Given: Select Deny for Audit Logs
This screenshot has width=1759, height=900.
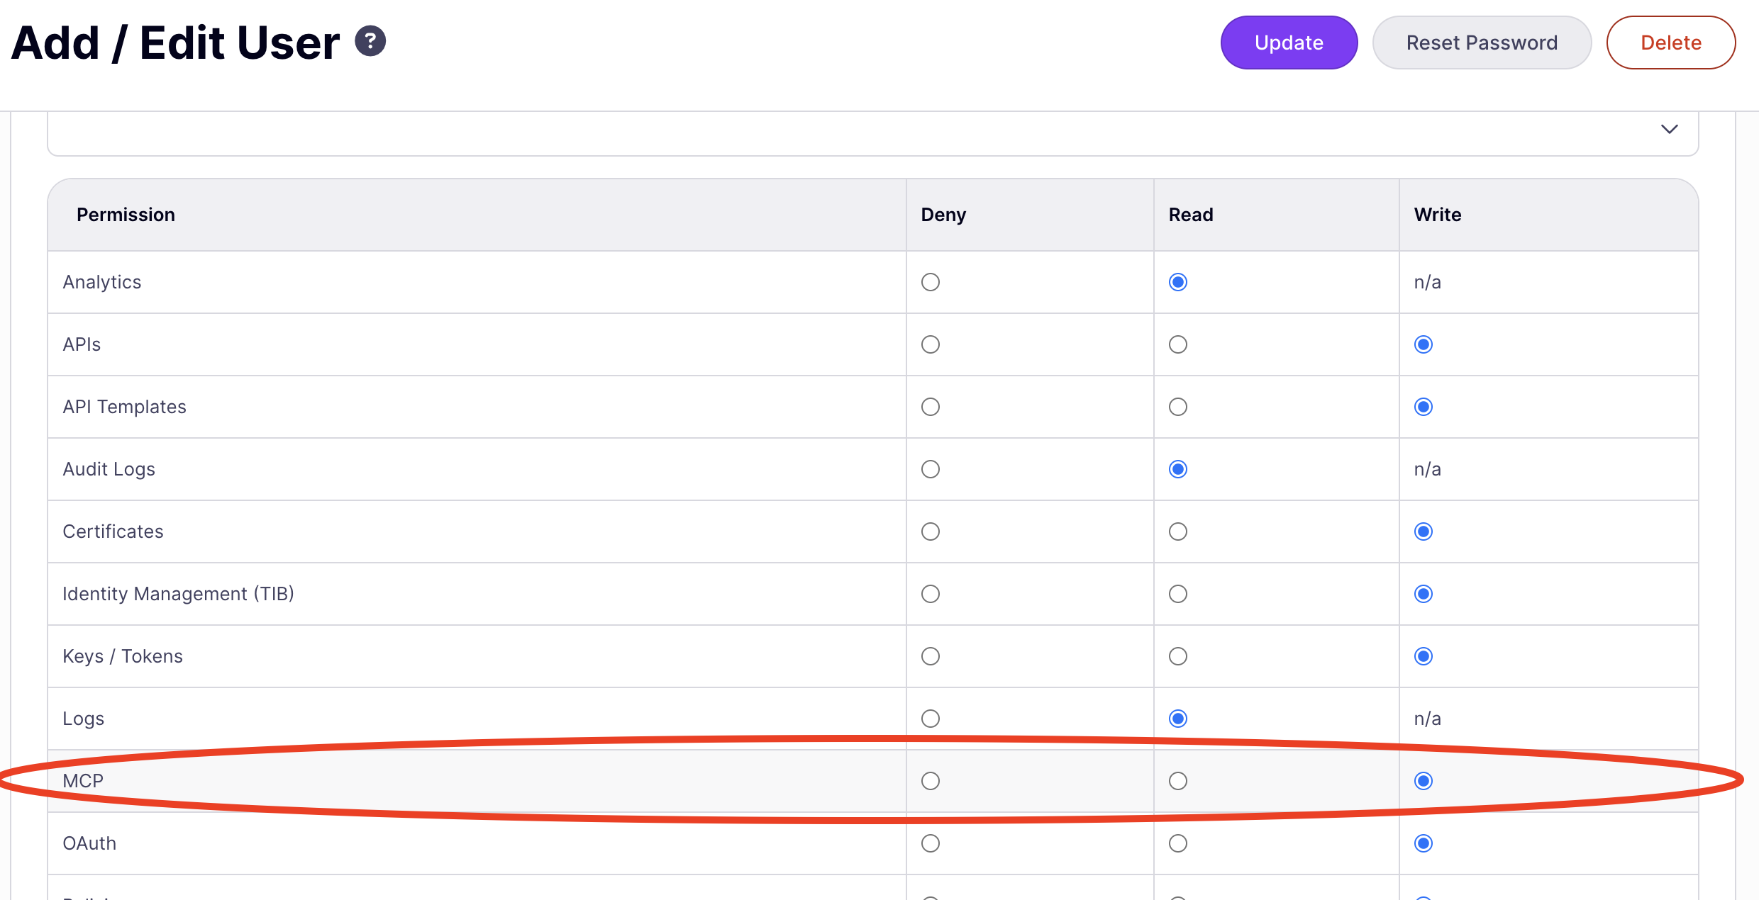Looking at the screenshot, I should pyautogui.click(x=931, y=469).
